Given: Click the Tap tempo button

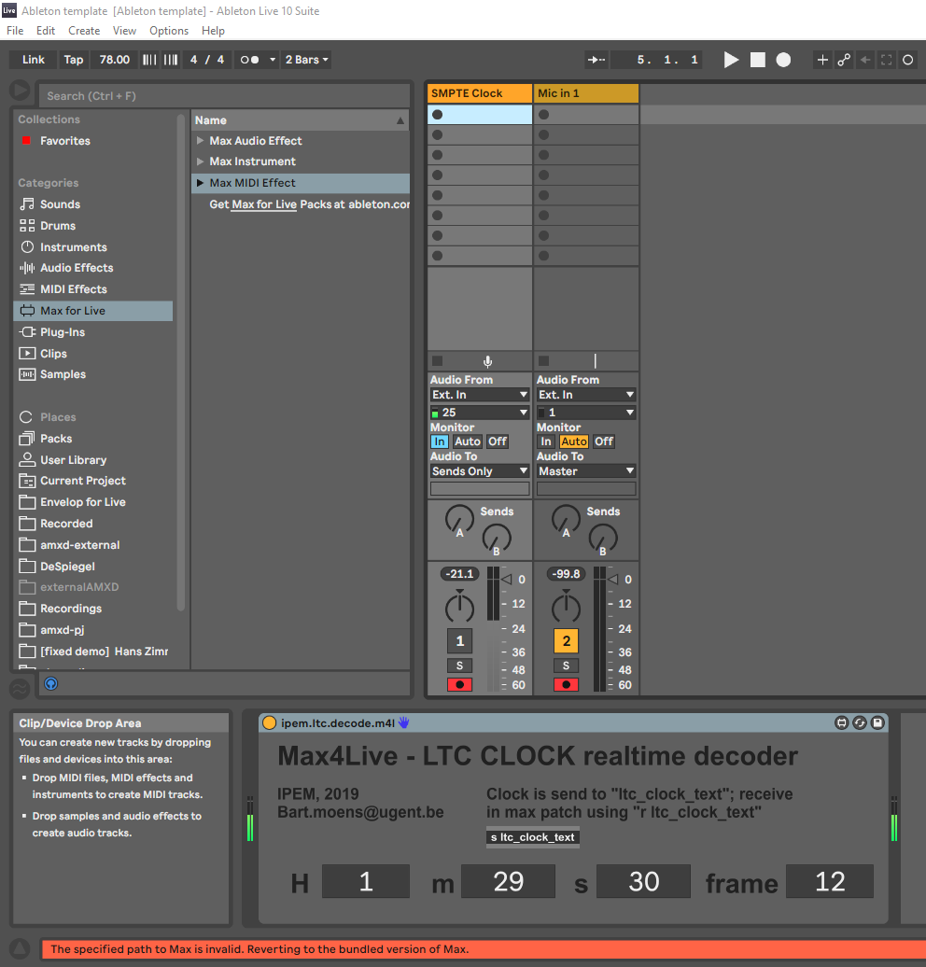Looking at the screenshot, I should point(74,60).
